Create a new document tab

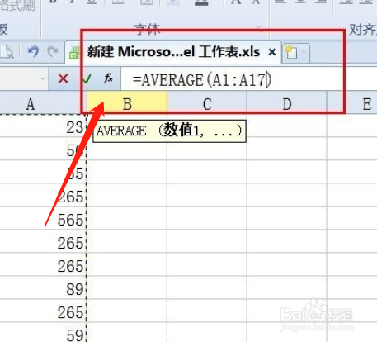click(x=291, y=52)
